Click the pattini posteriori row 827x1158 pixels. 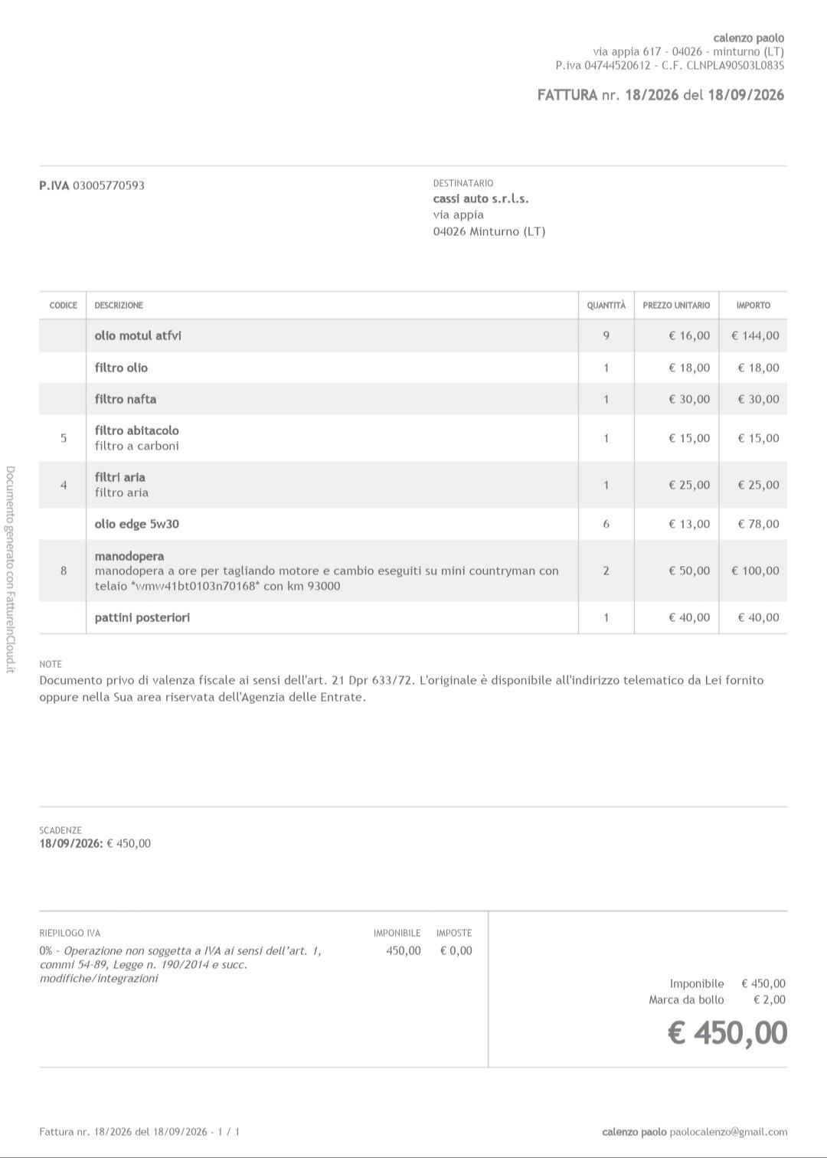pos(413,617)
